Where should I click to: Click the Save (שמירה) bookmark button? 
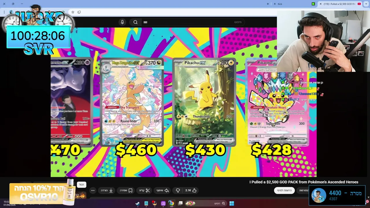click(126, 190)
